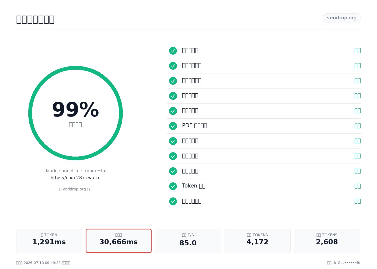Click the check icon directly below the PDF row
Viewport: 377px width, 269px height.
(173, 141)
